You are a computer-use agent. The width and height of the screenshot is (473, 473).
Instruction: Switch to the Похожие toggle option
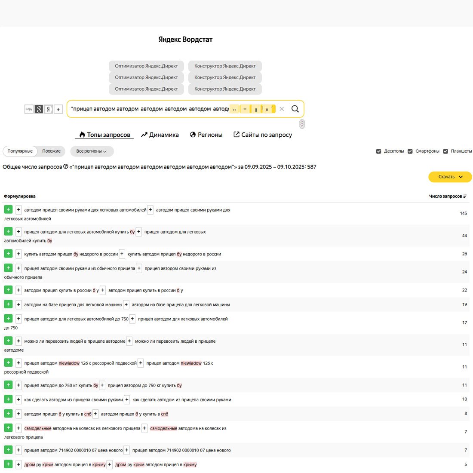coord(51,151)
